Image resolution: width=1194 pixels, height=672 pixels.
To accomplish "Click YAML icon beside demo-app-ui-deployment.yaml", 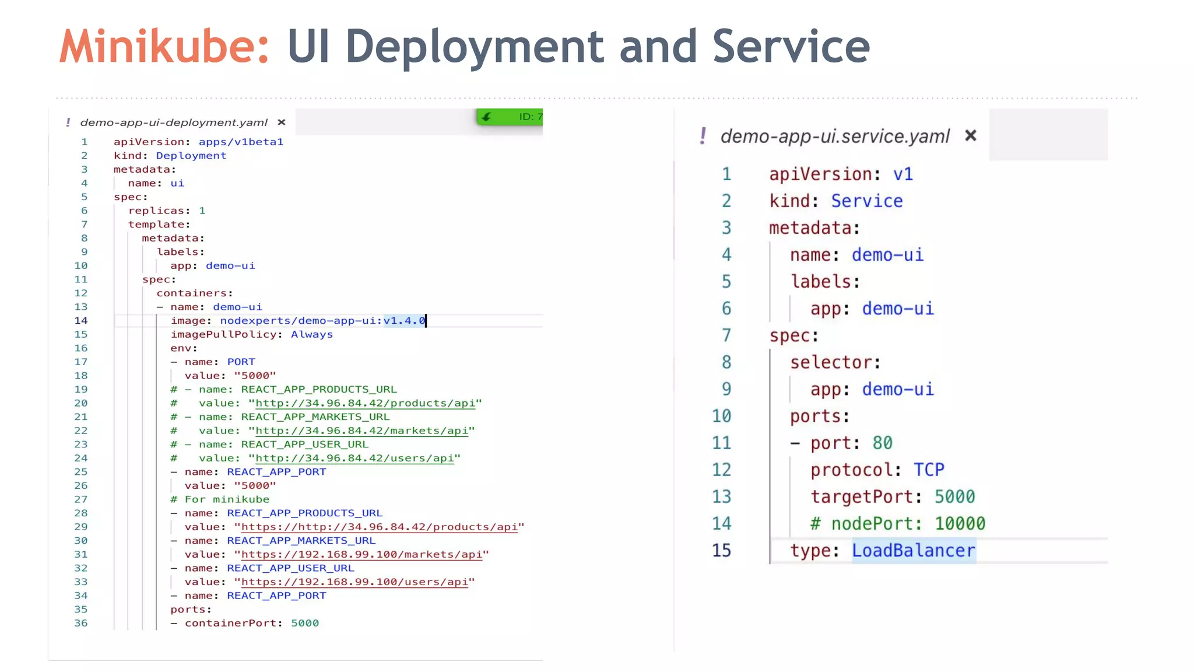I will point(68,123).
